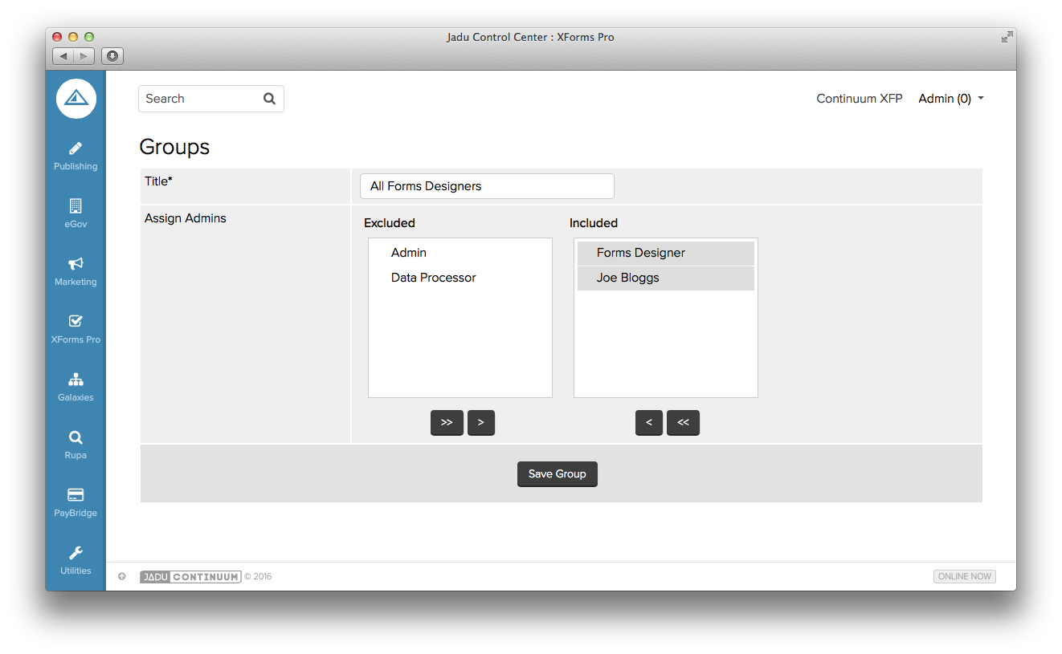Open the eGov building icon
The image size is (1062, 654).
point(76,206)
